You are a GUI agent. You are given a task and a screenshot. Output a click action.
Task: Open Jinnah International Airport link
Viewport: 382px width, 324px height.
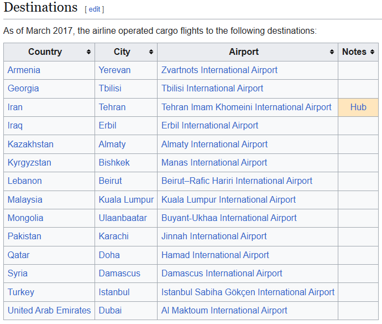[214, 236]
